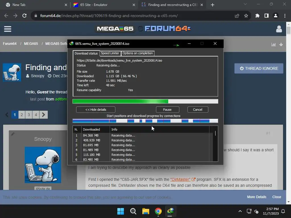Click the share page icon in address bar
The width and height of the screenshot is (291, 218).
(237, 16)
